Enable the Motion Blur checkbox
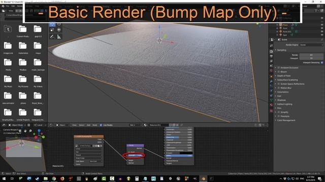325x182 pixels. point(279,88)
